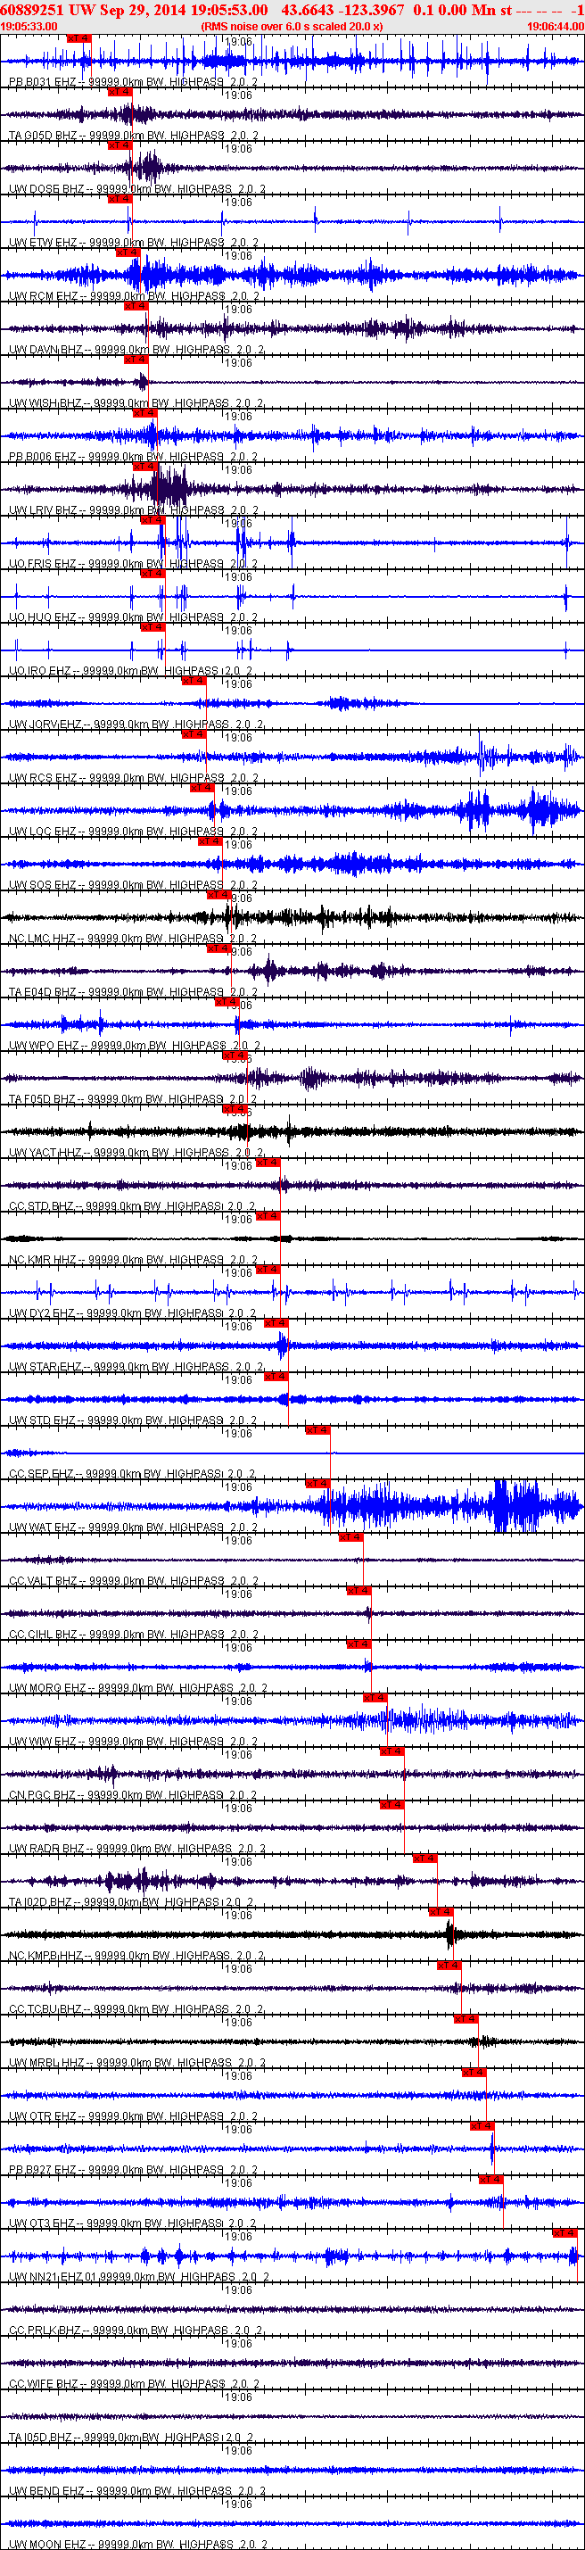
Task: Click the 'TA F05D BHZ' station label
Action: tap(43, 1099)
